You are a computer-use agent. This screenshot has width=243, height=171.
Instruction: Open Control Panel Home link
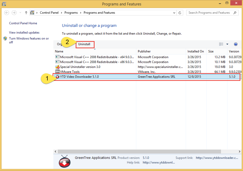pos(23,23)
